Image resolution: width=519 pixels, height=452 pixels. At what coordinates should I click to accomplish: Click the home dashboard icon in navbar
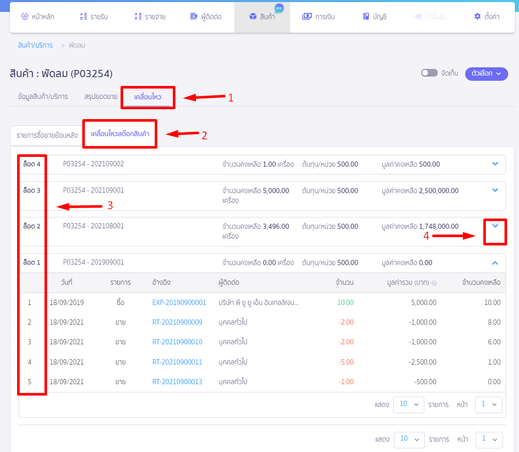[24, 17]
